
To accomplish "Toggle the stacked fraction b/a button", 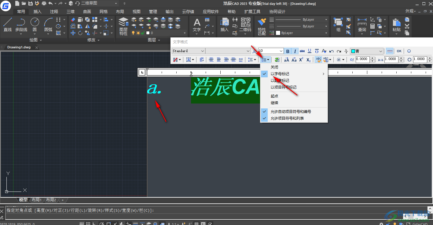I will (x=346, y=51).
